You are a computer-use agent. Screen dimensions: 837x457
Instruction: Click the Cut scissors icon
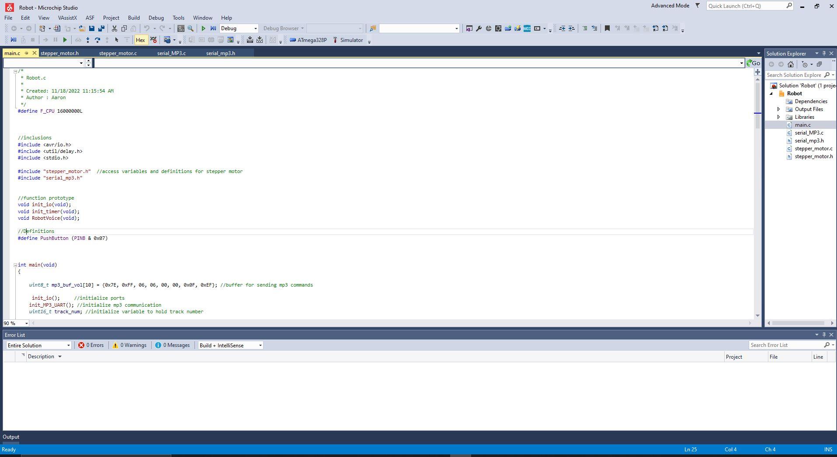(115, 28)
